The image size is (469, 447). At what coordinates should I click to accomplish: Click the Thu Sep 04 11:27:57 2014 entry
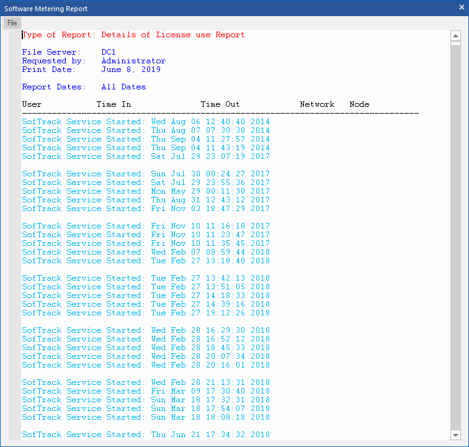pos(146,139)
